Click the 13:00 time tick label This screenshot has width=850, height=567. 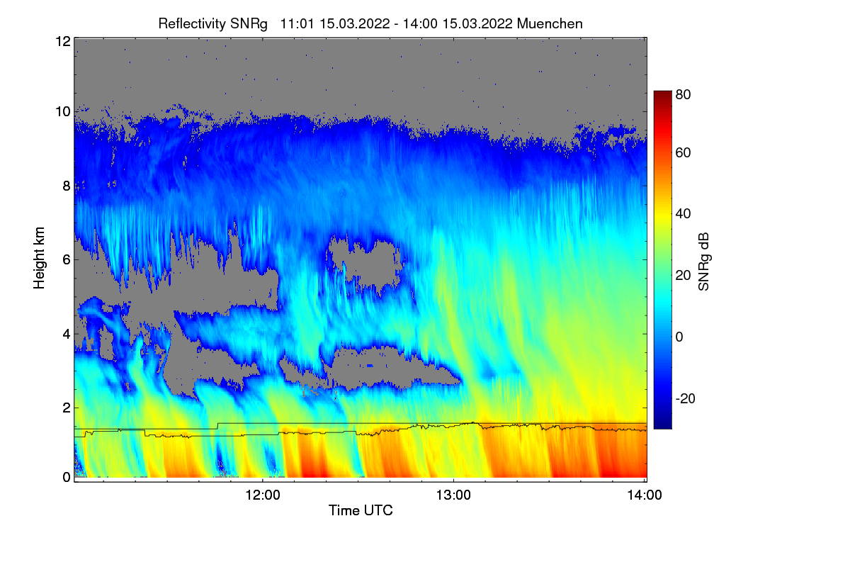coord(453,495)
